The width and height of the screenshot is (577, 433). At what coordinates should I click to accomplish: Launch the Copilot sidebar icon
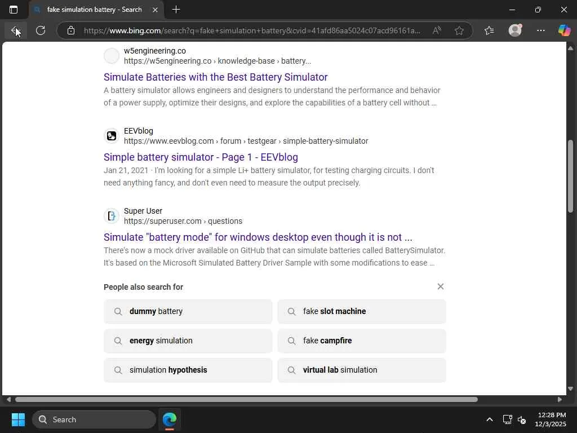point(564,30)
